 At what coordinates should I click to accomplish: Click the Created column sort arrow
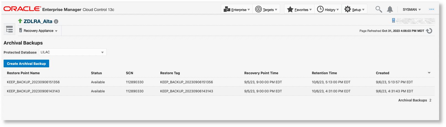429,73
